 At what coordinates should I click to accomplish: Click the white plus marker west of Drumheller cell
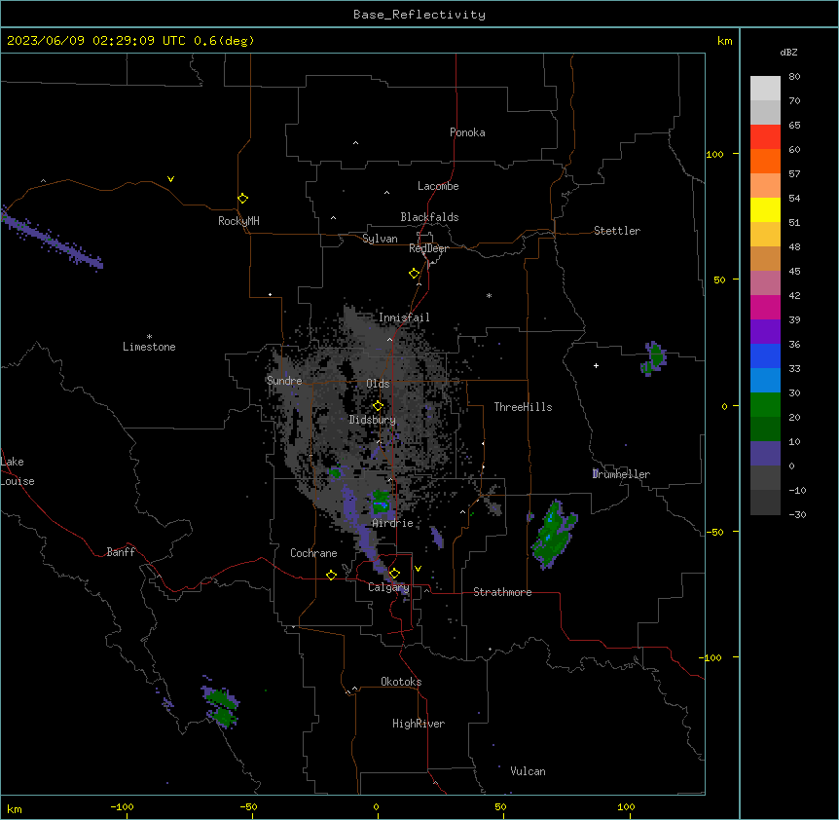(x=596, y=365)
